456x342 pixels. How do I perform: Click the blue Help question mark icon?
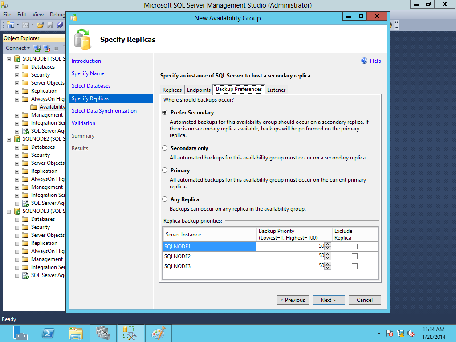pos(364,61)
